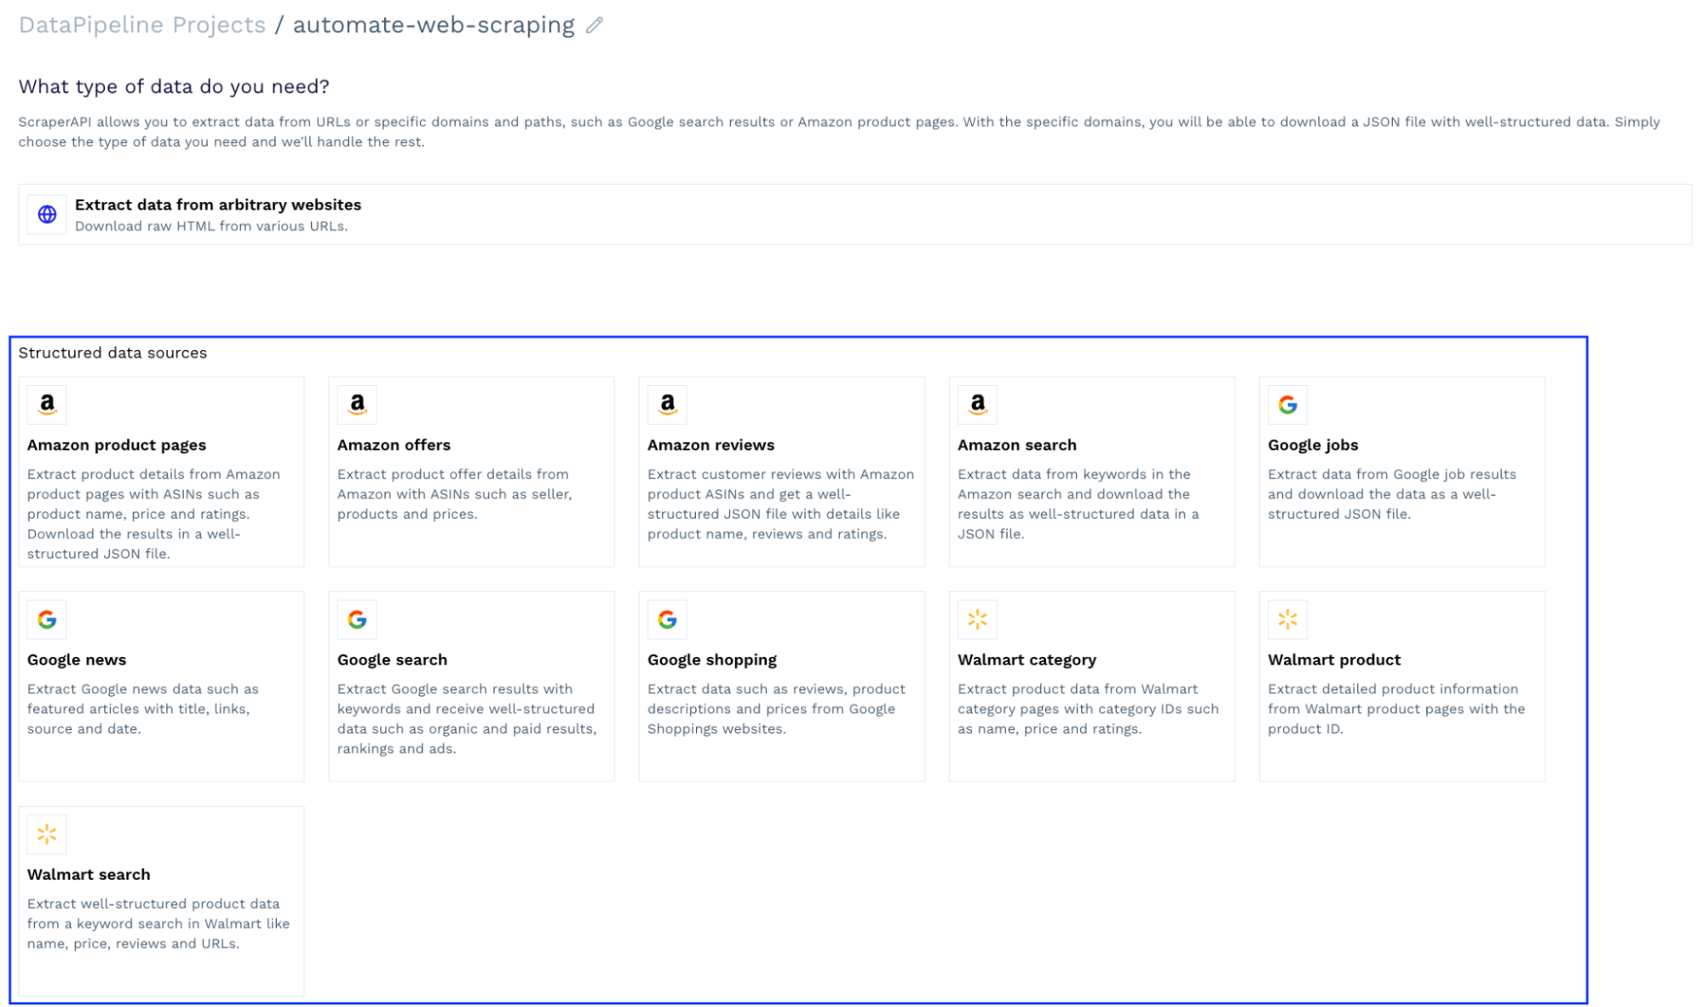Choose the Amazon product pages title

pyautogui.click(x=117, y=445)
